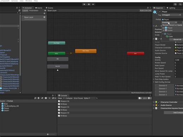Viewport: 183px width, 137px height.
Task: Toggle Console error message filter
Action: click(x=150, y=98)
